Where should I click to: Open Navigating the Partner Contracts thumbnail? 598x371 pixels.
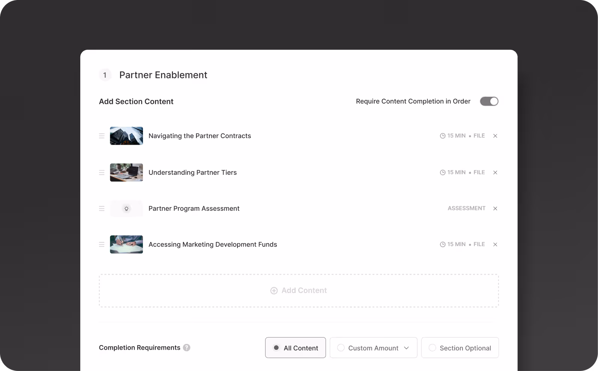coord(126,136)
